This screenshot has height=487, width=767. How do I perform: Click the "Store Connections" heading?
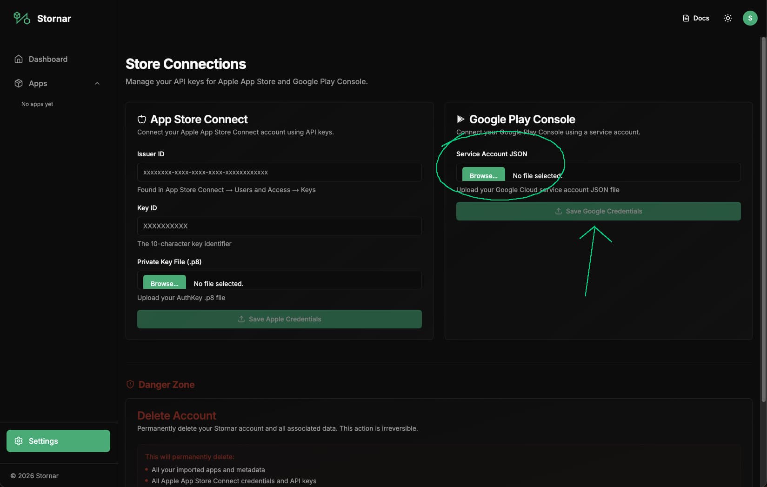[186, 64]
